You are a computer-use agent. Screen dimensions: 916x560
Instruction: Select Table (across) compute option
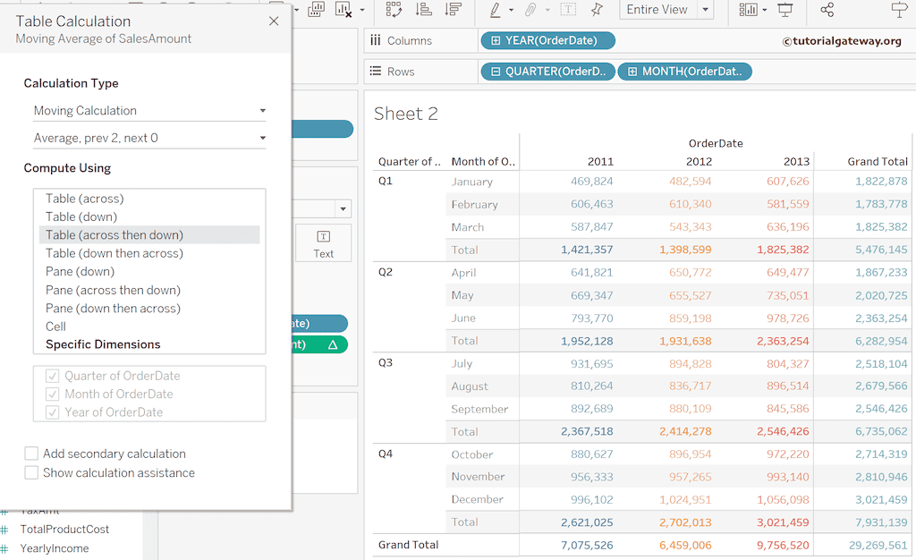point(85,199)
